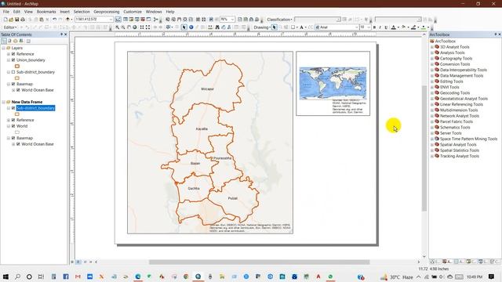Click the New map document icon
The image size is (502, 282).
(5, 20)
